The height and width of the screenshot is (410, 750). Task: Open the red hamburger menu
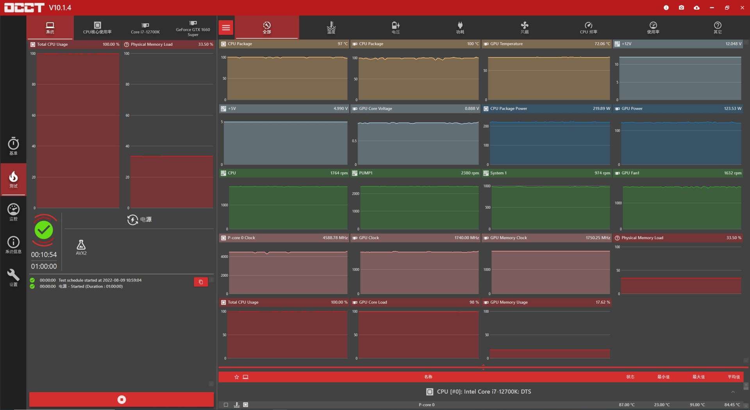226,28
